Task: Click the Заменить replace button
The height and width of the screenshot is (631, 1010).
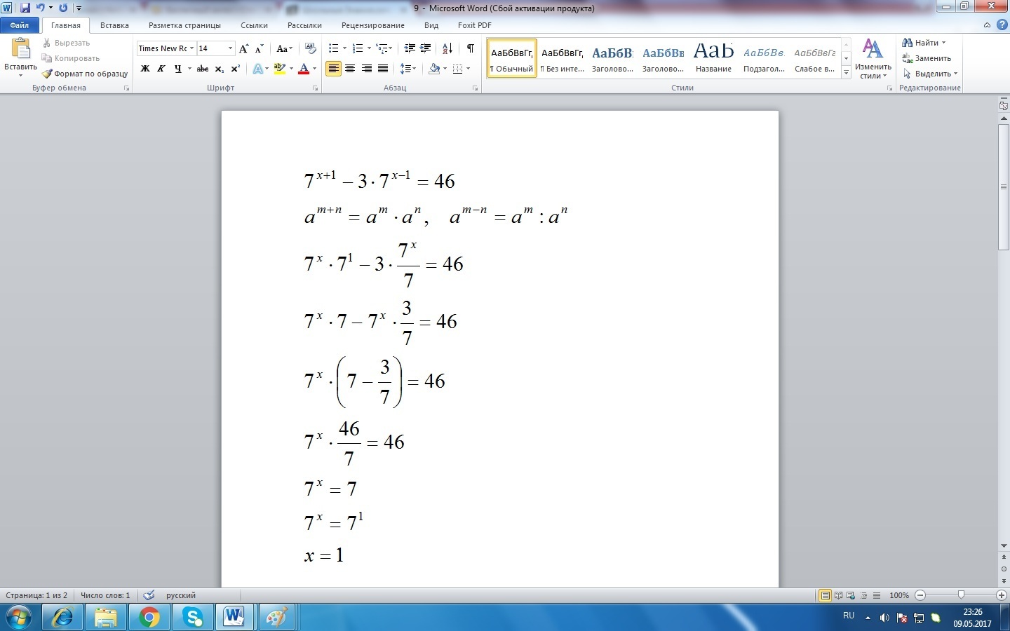Action: pyautogui.click(x=927, y=58)
